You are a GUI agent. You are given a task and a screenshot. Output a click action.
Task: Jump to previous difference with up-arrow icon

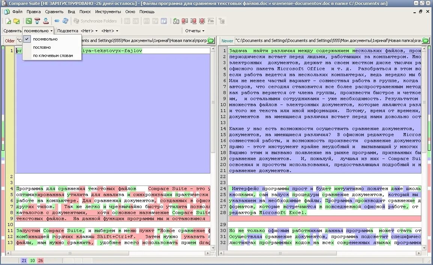tap(37, 21)
